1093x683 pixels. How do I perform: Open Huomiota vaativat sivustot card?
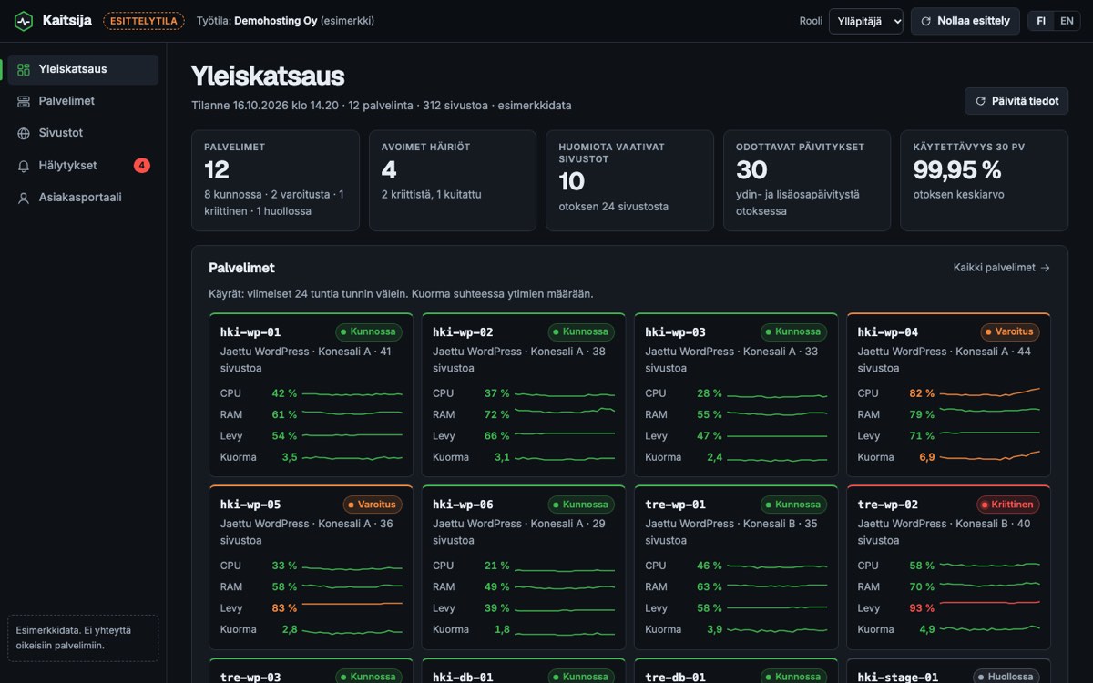coord(629,180)
